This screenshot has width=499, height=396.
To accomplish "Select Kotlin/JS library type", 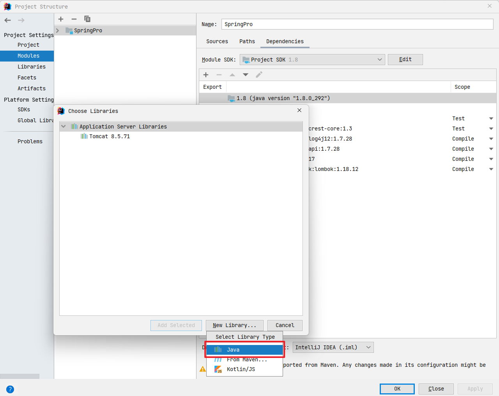I will (244, 369).
